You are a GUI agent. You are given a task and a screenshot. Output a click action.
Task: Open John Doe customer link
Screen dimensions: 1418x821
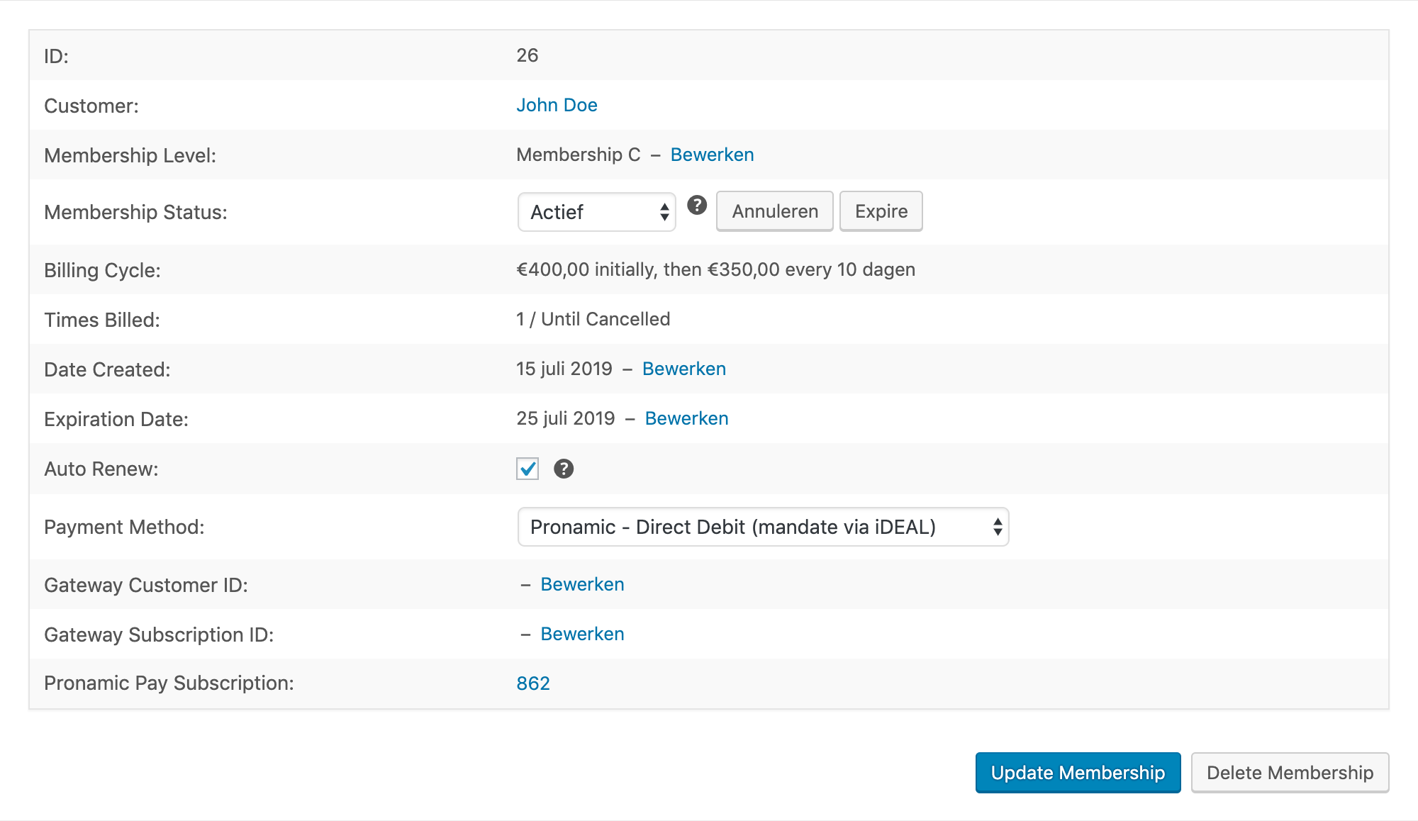(557, 105)
